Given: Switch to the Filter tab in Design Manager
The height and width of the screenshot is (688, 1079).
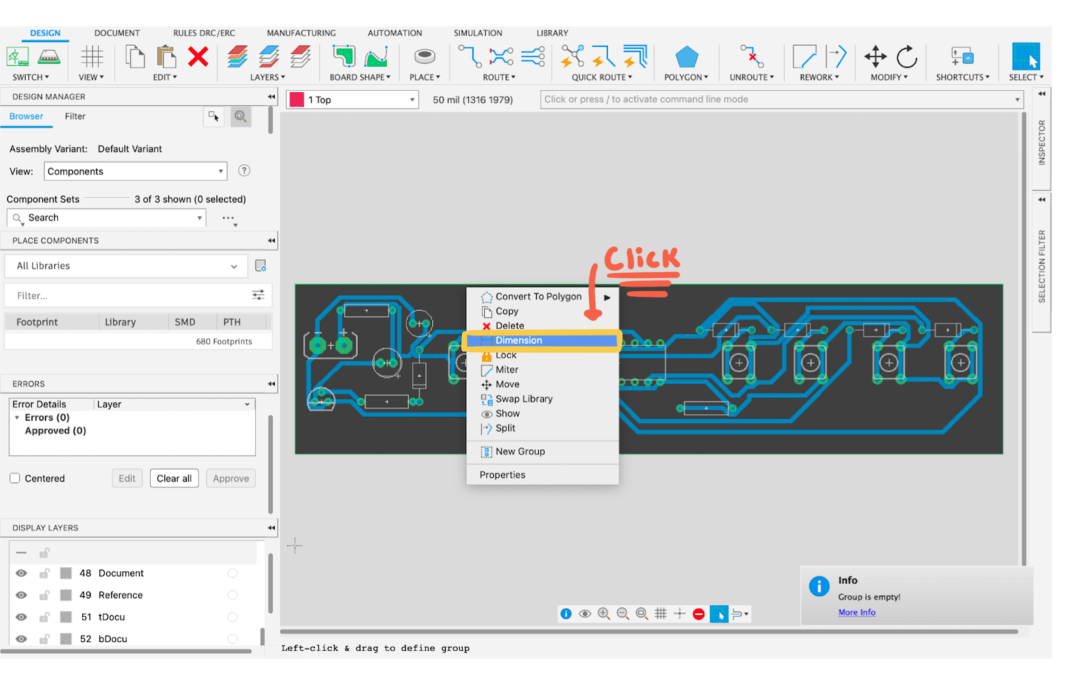Looking at the screenshot, I should click(75, 116).
